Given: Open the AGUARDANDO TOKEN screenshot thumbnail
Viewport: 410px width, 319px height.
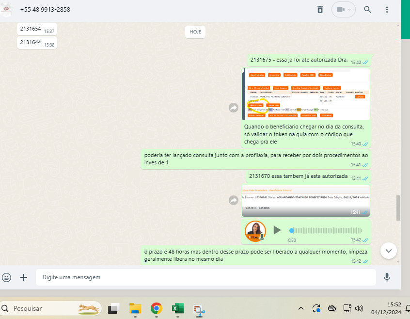Looking at the screenshot, I should coord(306,201).
